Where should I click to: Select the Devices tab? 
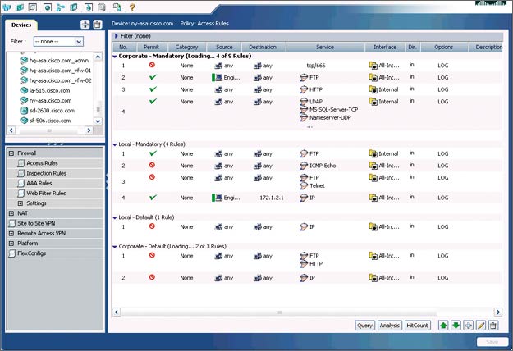point(21,25)
